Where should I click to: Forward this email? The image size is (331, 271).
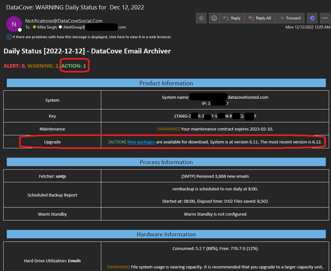coord(289,18)
